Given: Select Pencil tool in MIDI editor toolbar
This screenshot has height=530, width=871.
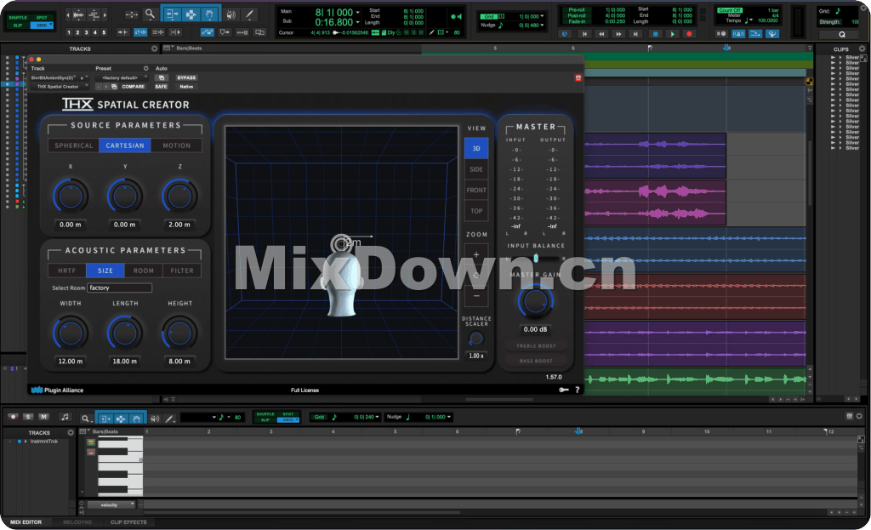Looking at the screenshot, I should (170, 419).
